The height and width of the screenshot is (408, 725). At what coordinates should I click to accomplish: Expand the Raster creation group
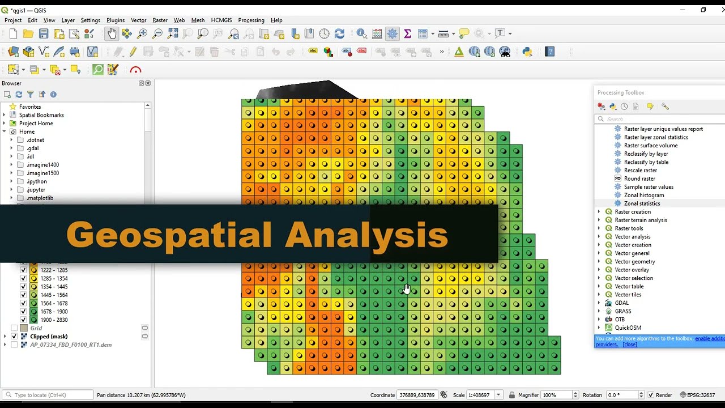(599, 212)
